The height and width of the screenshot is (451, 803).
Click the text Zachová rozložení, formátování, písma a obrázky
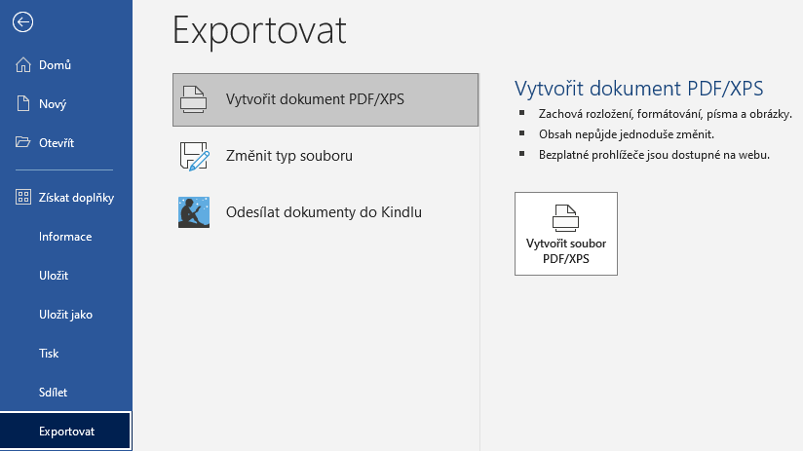coord(666,114)
